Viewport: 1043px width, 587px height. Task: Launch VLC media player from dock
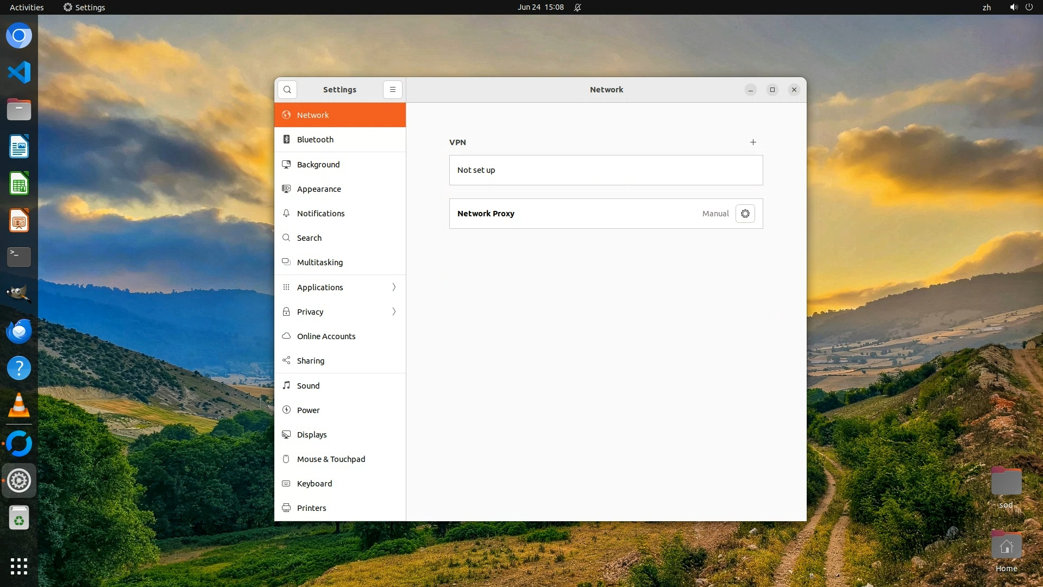pyautogui.click(x=19, y=405)
